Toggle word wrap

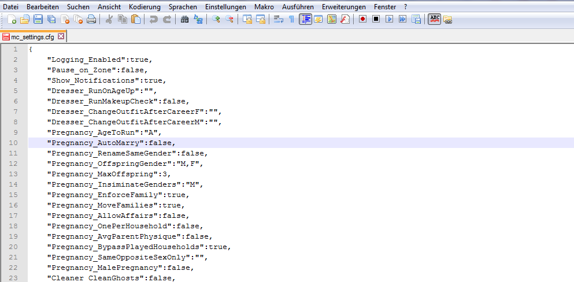(x=279, y=20)
